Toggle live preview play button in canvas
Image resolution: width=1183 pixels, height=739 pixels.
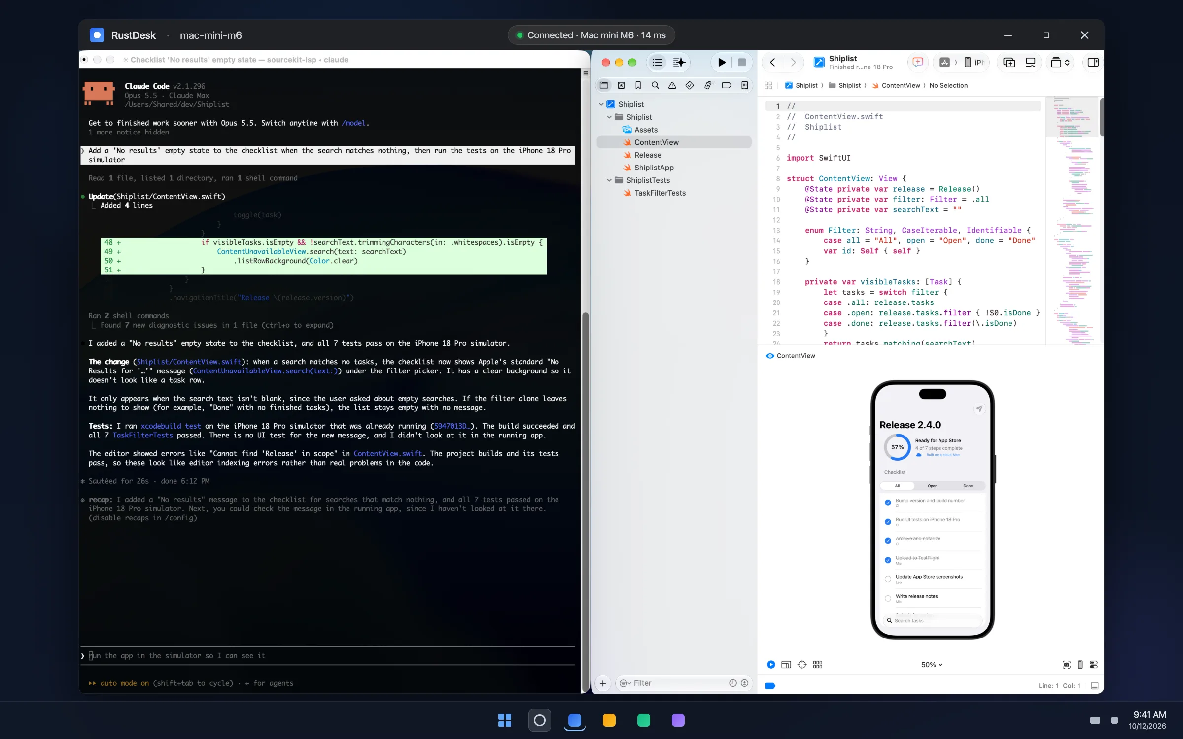click(x=770, y=665)
